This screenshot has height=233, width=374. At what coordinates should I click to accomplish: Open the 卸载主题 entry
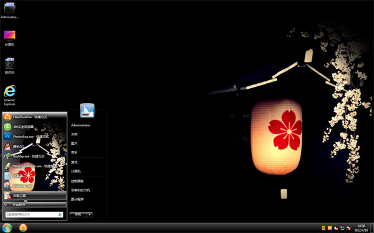pos(34,196)
